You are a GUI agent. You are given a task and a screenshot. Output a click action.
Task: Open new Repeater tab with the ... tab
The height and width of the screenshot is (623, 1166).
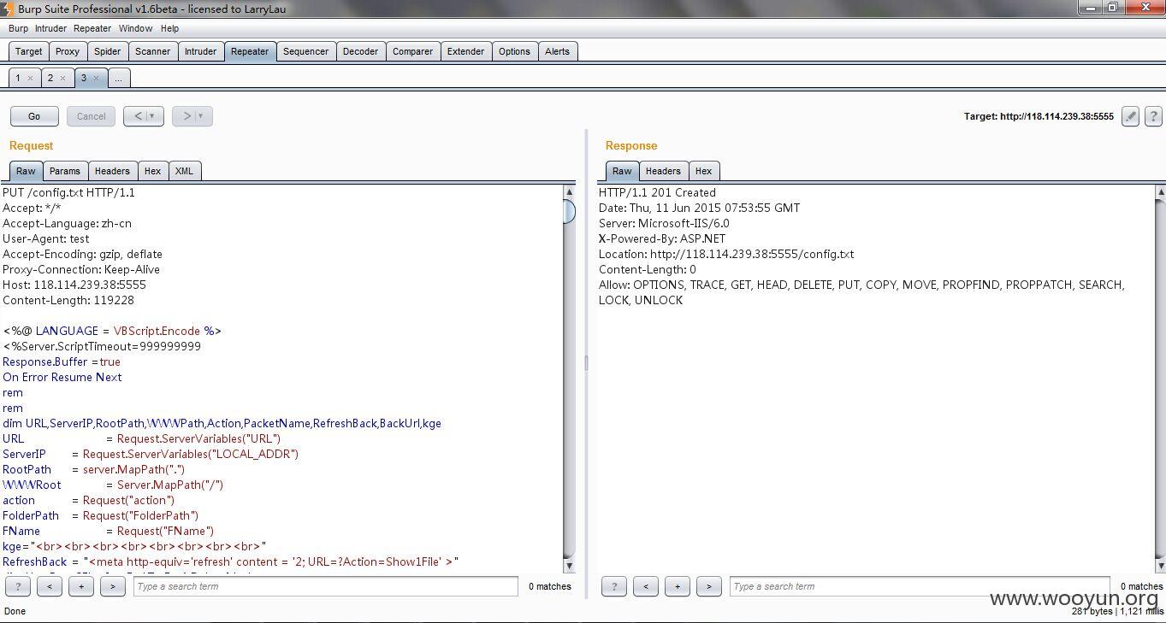[118, 78]
